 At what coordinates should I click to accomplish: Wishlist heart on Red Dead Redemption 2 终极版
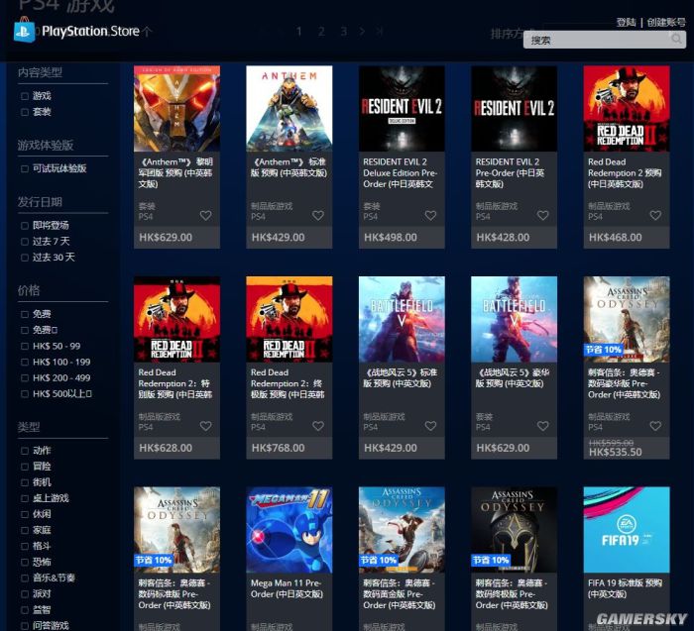tap(318, 426)
